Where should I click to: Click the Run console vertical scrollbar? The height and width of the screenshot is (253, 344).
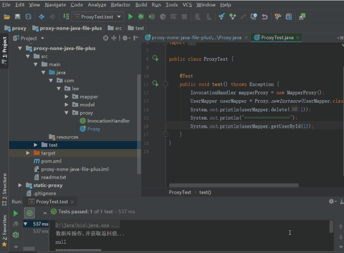coord(331,228)
